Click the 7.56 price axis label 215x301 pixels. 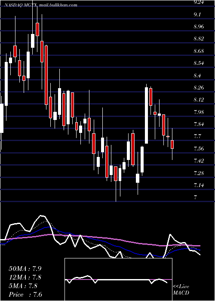point(199,149)
